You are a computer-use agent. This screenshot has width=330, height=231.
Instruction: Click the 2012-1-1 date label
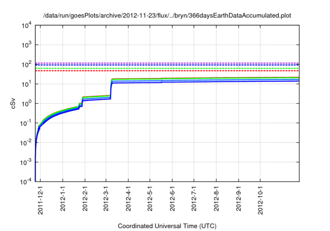coord(63,198)
